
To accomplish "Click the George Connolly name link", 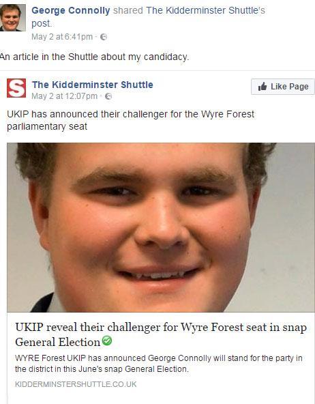I will [71, 10].
